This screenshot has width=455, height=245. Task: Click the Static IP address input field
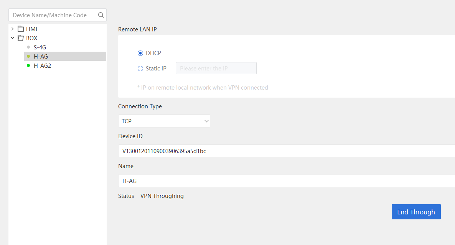click(x=216, y=69)
